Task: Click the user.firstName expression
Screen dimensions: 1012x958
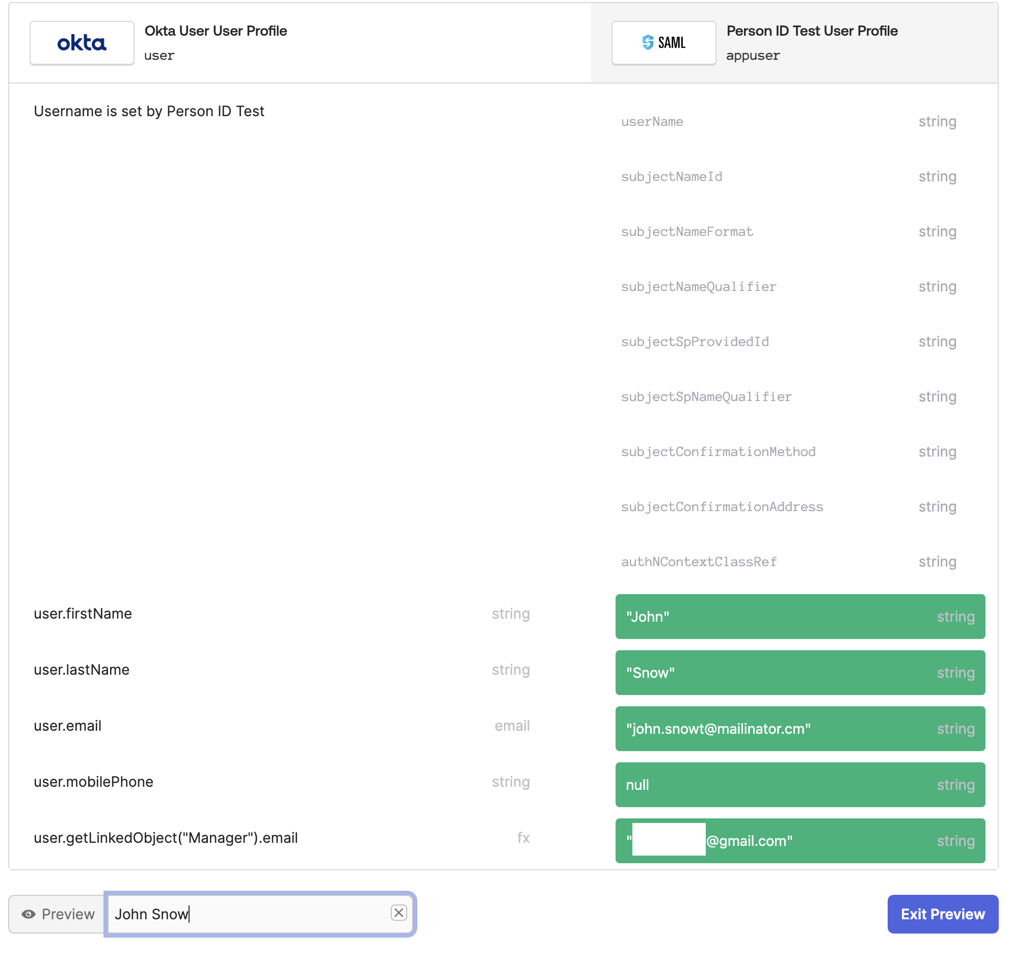Action: pos(83,614)
